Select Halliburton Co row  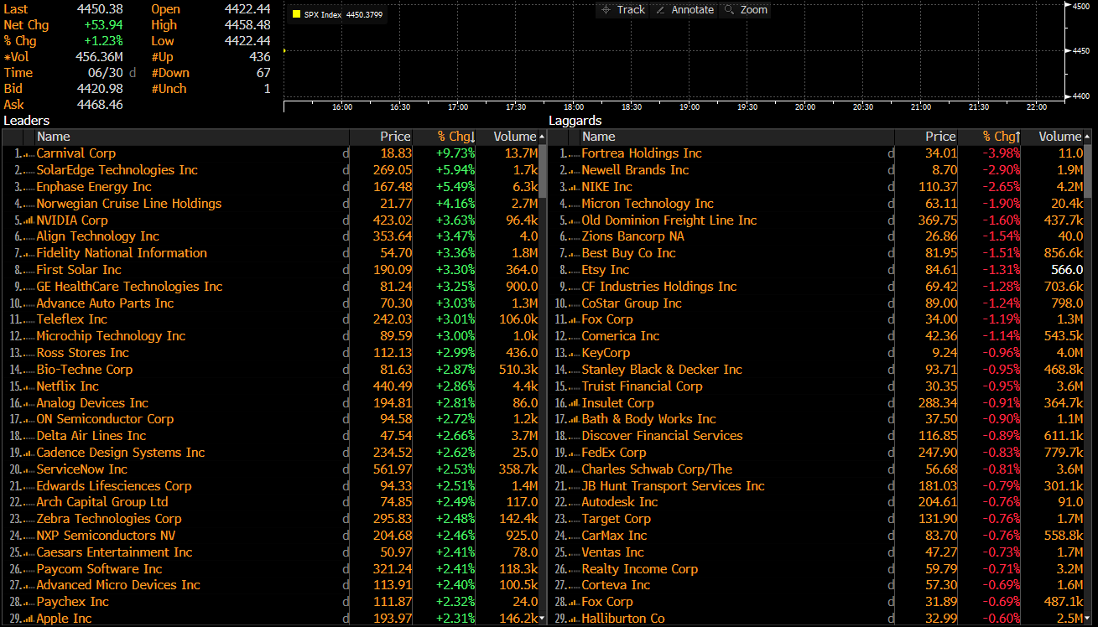pyautogui.click(x=622, y=619)
